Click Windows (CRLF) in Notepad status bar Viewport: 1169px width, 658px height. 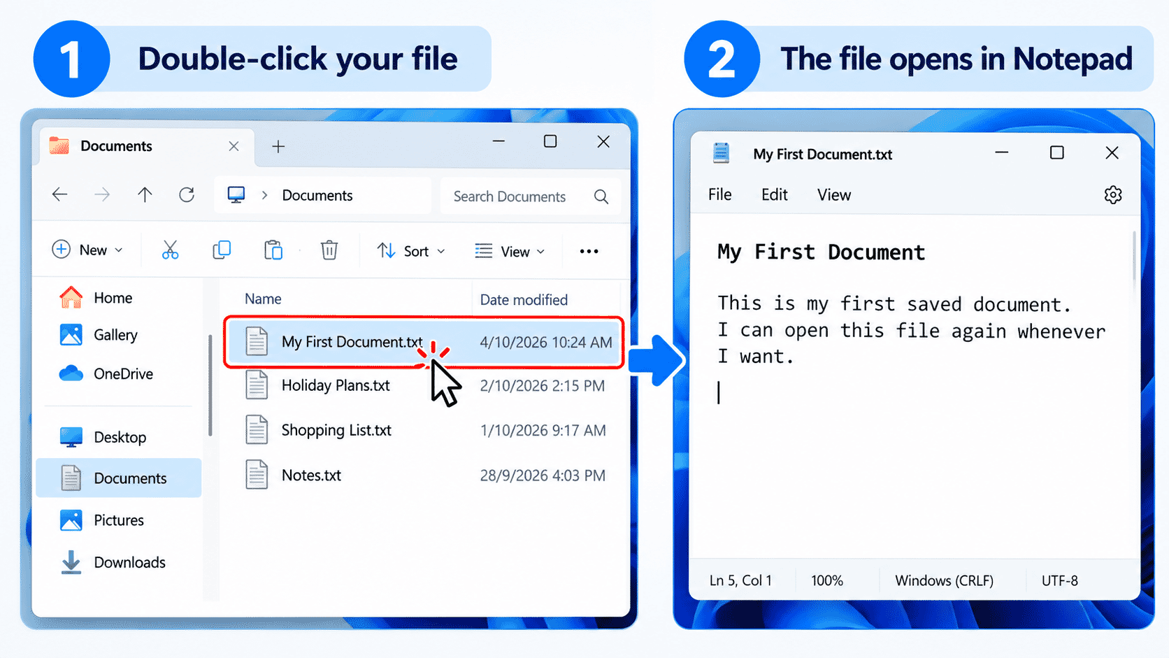point(944,580)
